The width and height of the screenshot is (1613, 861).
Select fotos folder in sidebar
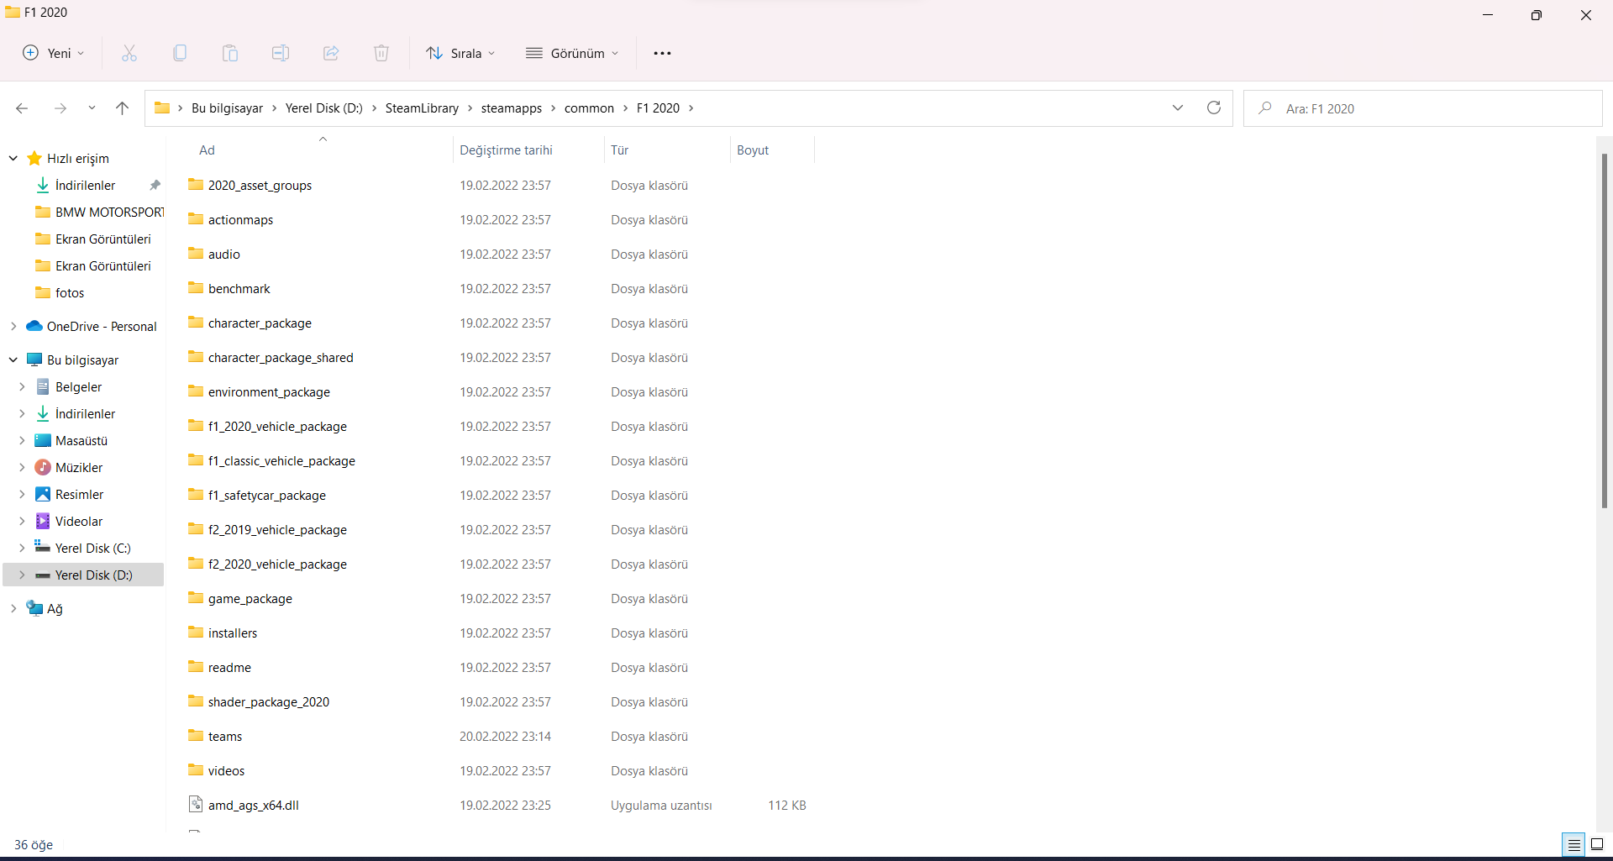(70, 292)
